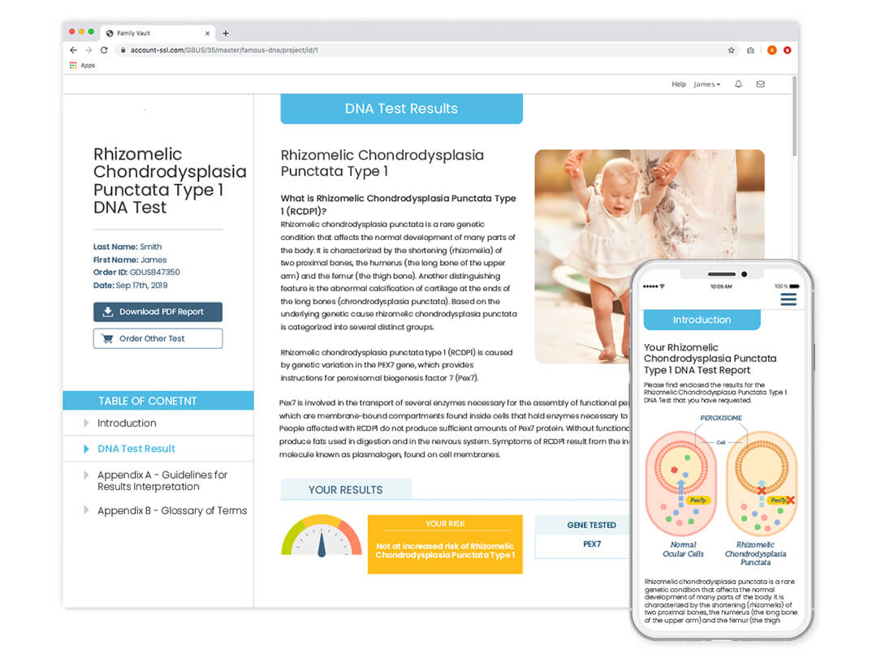
Task: Open the camera icon extension in the toolbar
Action: (x=750, y=49)
